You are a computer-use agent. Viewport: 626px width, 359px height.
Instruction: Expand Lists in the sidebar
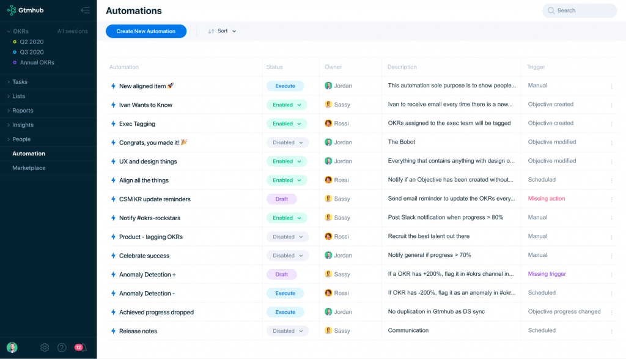(9, 96)
